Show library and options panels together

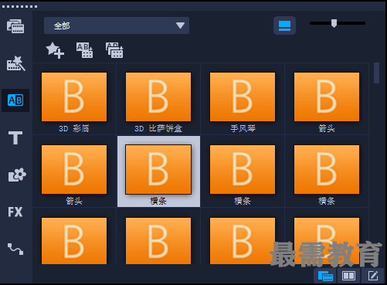348,277
